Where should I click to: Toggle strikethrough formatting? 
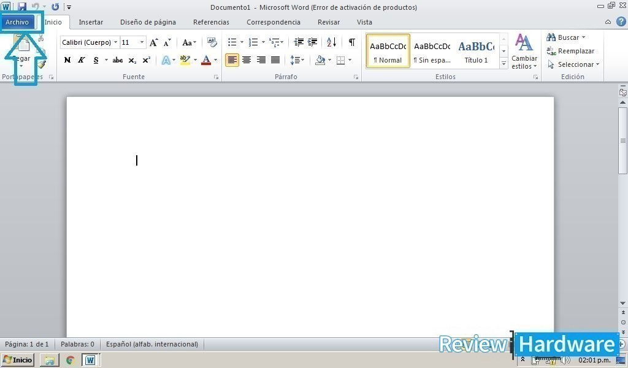[118, 60]
